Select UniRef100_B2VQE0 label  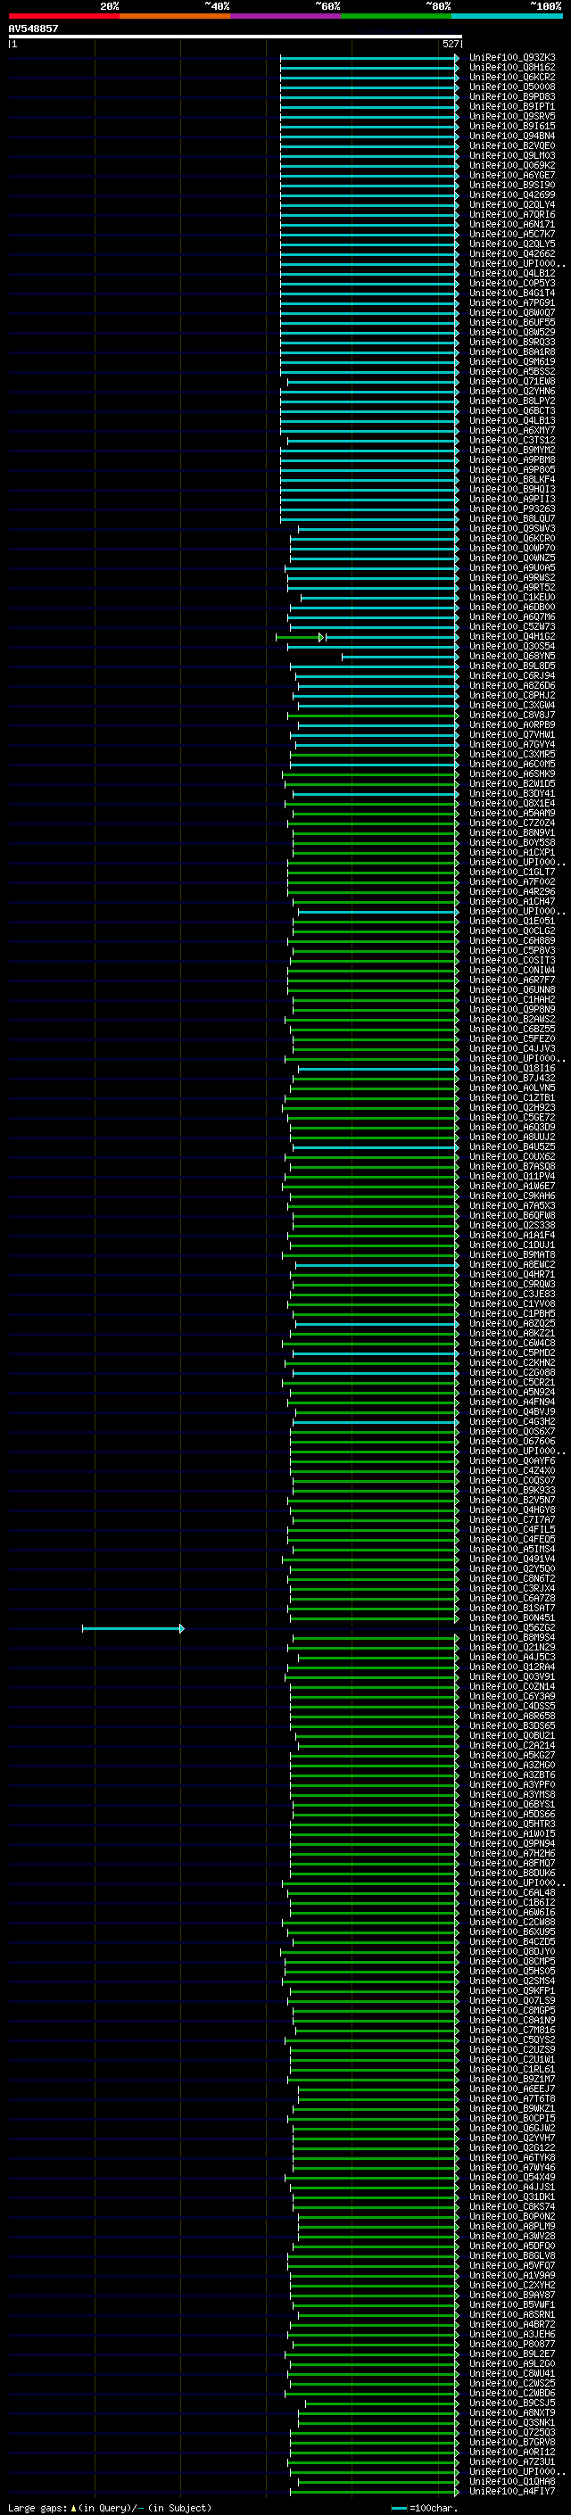click(x=512, y=145)
